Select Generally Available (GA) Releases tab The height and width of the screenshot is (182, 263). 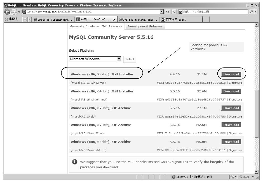96,27
